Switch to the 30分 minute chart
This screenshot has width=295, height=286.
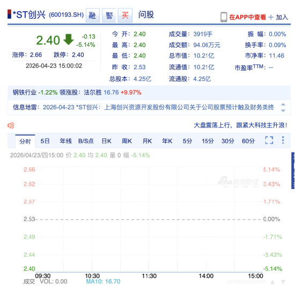click(228, 141)
